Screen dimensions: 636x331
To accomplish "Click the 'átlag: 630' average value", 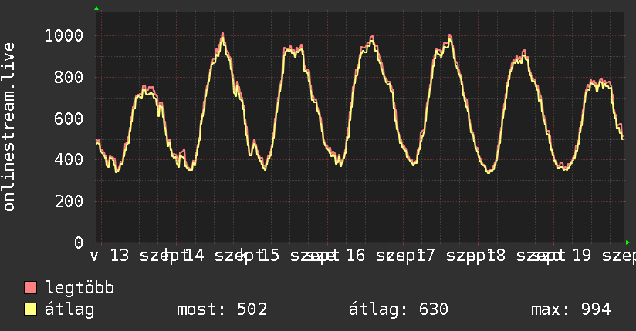I will (399, 309).
